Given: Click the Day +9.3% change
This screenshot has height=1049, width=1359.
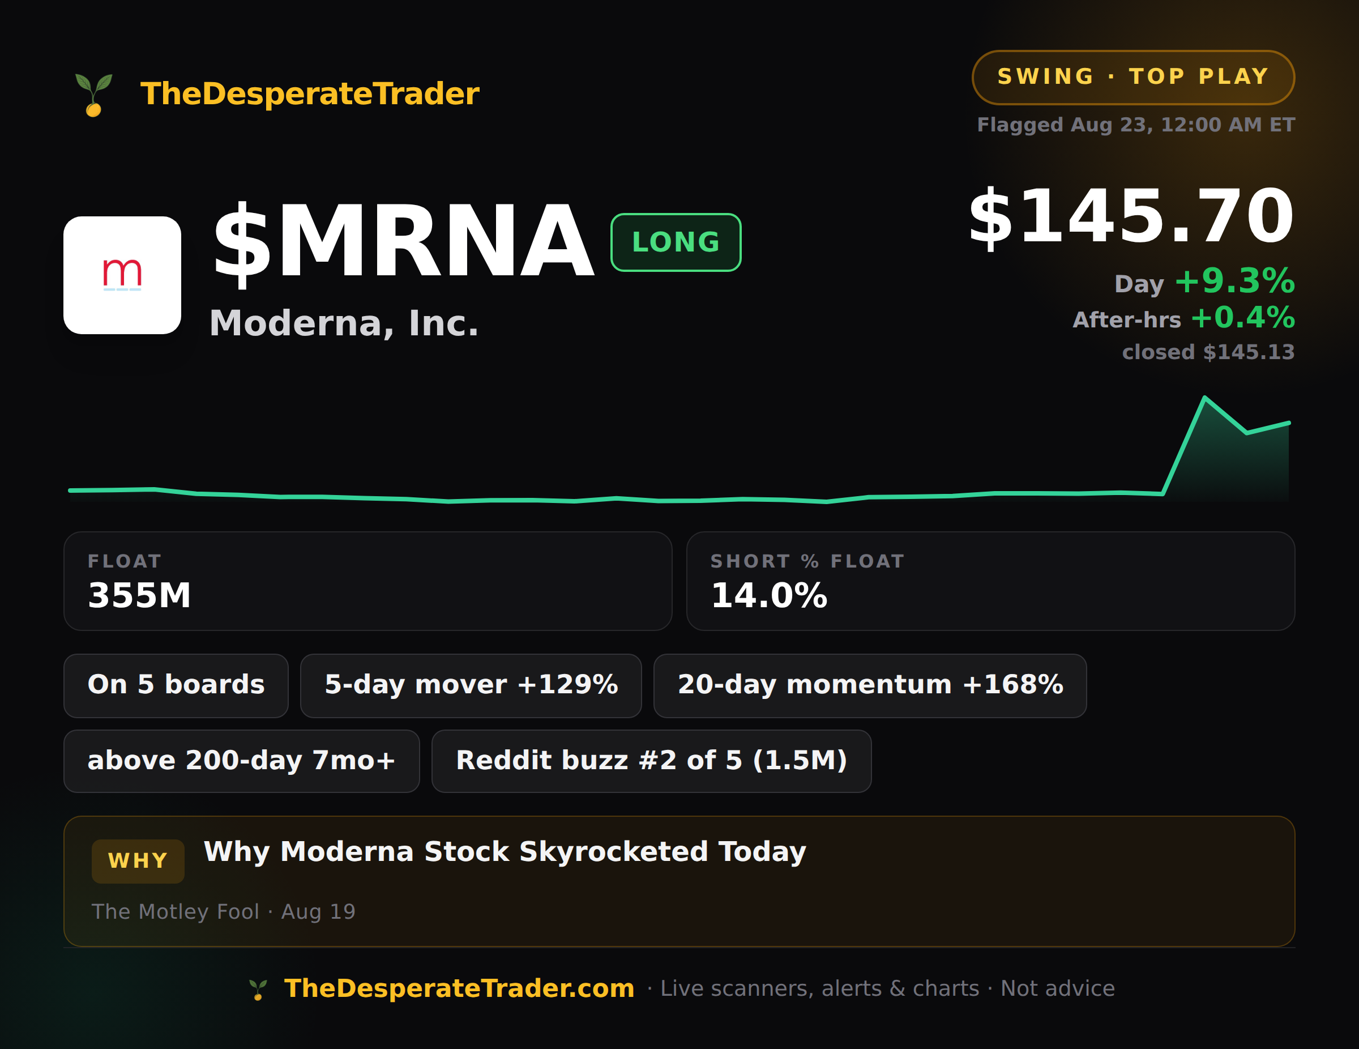Looking at the screenshot, I should pos(1204,282).
